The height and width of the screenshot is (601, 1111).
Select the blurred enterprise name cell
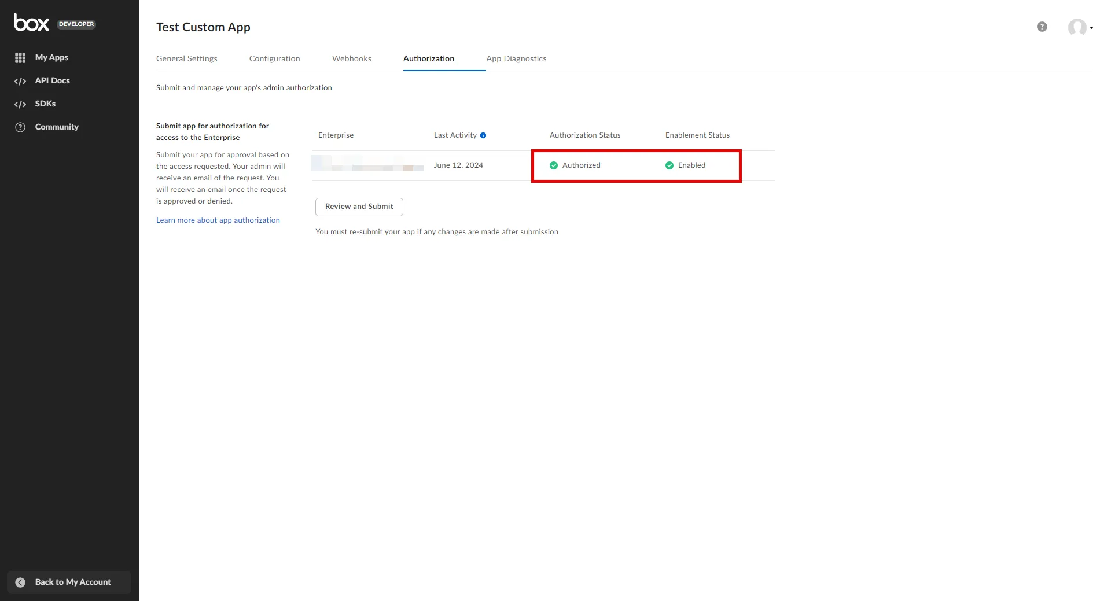(x=367, y=164)
